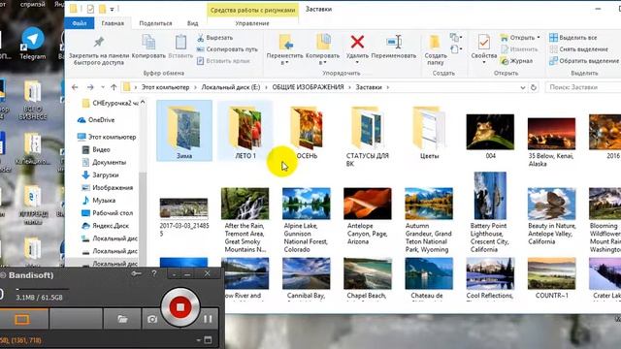Screen dimensions: 621x349
Task: Click Скопировать путь
Action: tap(227, 49)
